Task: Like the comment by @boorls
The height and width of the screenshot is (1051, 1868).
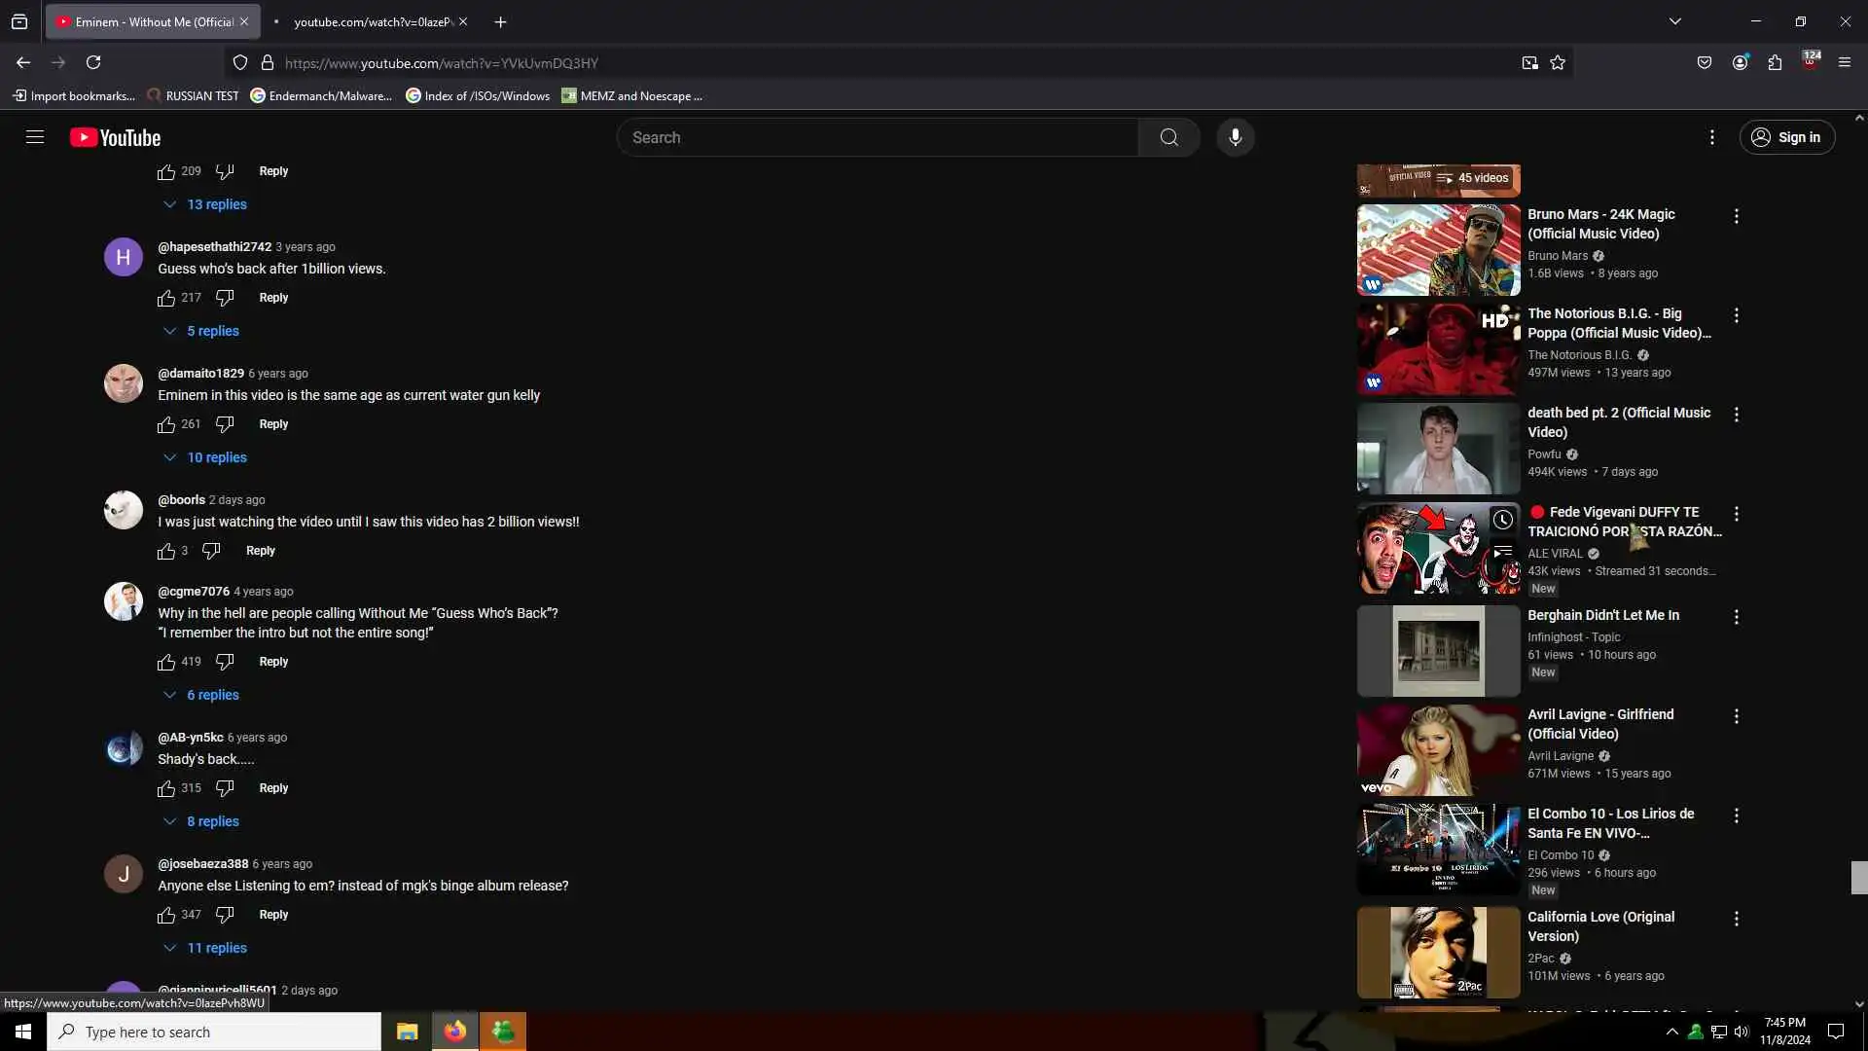Action: (x=166, y=552)
